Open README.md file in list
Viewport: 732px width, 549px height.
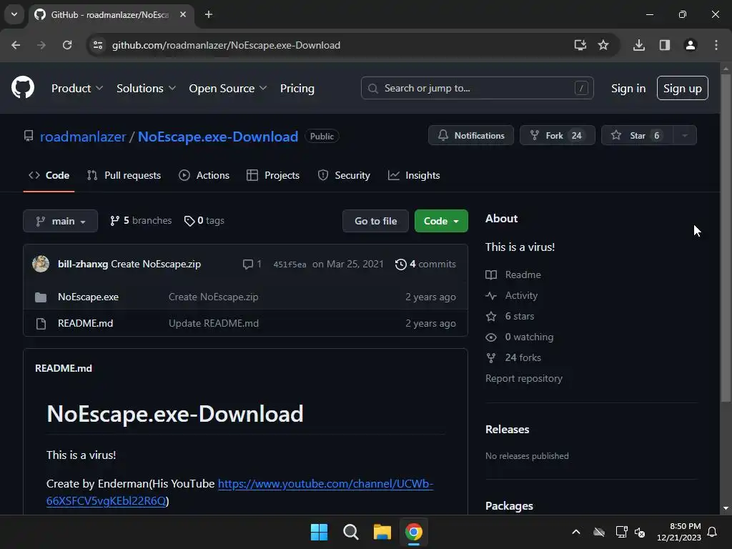coord(86,324)
